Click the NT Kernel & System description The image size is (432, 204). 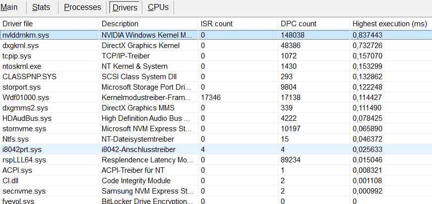tap(134, 66)
